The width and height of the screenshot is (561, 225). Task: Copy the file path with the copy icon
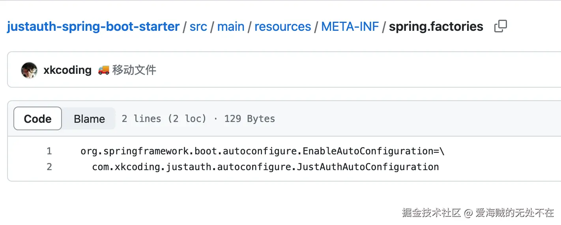tap(500, 26)
